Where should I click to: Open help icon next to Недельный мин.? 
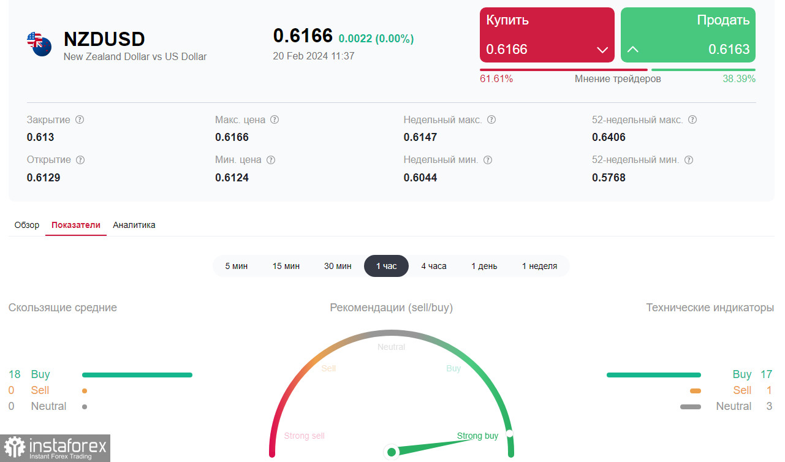click(x=488, y=159)
